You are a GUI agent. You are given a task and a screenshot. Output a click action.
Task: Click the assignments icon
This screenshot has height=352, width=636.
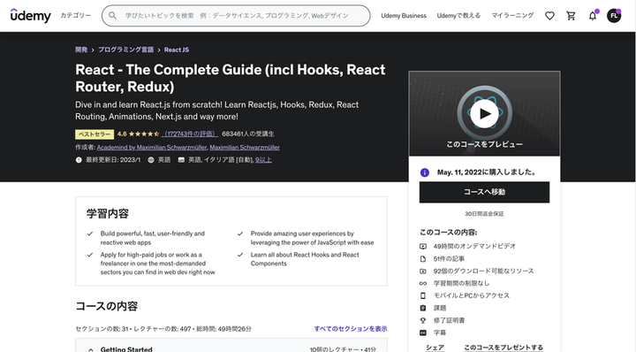423,308
